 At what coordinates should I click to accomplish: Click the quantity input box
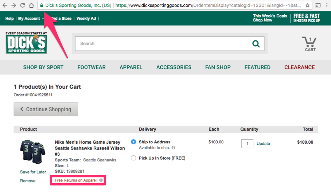coord(247,144)
